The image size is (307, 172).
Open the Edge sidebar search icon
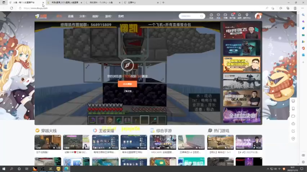(303, 15)
